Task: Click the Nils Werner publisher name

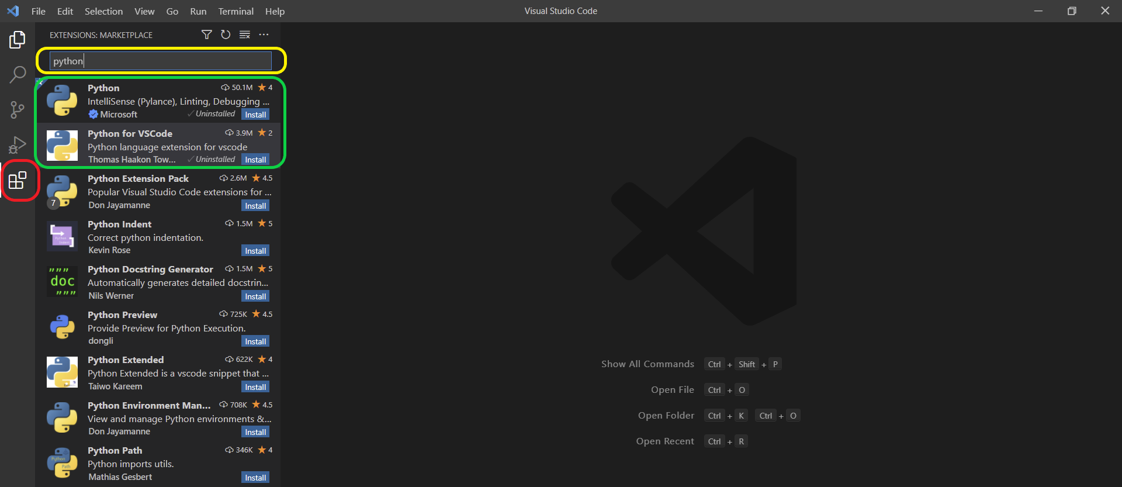Action: coord(111,296)
